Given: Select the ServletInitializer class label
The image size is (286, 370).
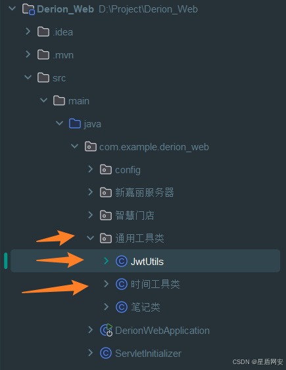Looking at the screenshot, I should click(x=148, y=354).
